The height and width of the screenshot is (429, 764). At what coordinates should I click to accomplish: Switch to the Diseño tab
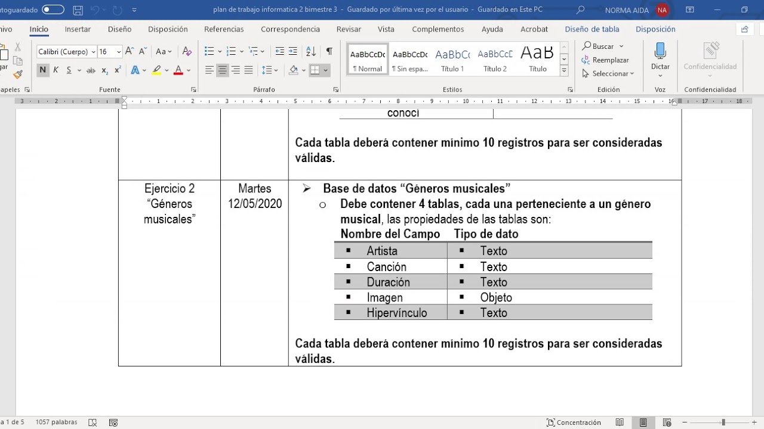pyautogui.click(x=119, y=29)
